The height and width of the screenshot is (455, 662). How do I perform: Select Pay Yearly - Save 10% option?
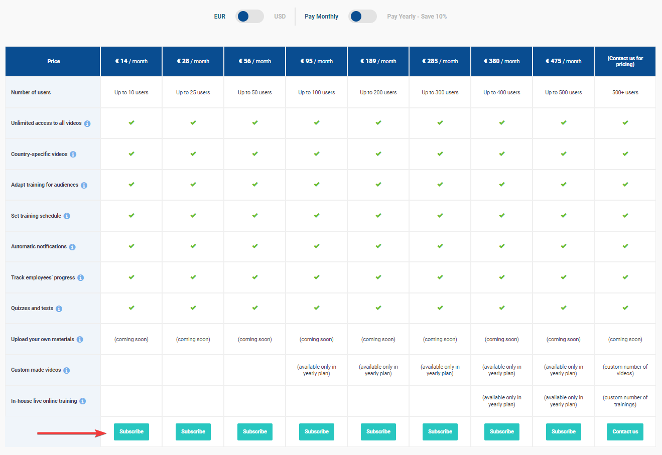[x=417, y=17]
